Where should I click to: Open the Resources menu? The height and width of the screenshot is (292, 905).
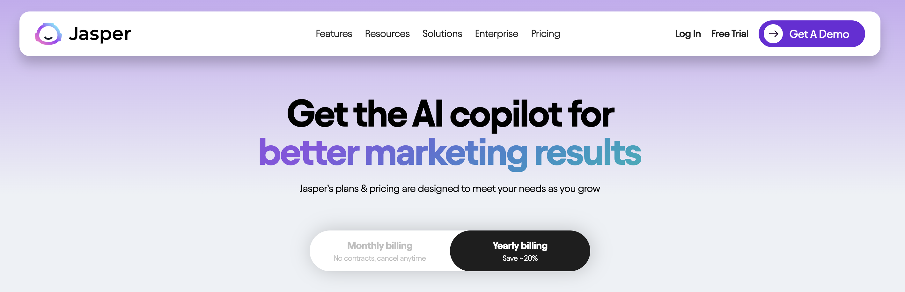387,34
